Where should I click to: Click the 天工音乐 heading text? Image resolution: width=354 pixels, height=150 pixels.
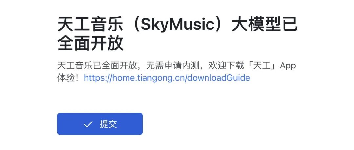point(90,25)
